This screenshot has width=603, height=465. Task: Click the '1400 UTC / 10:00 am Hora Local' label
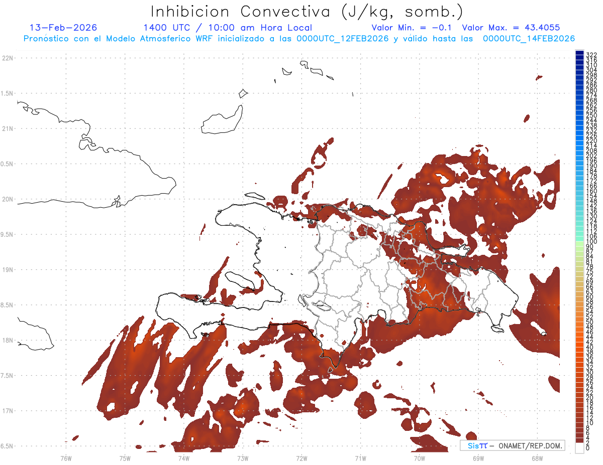(228, 28)
